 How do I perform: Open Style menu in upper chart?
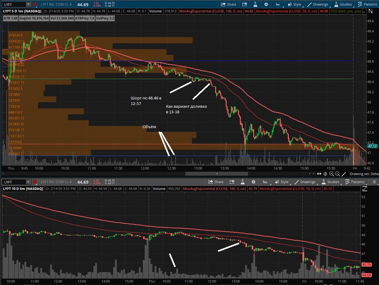click(x=294, y=4)
